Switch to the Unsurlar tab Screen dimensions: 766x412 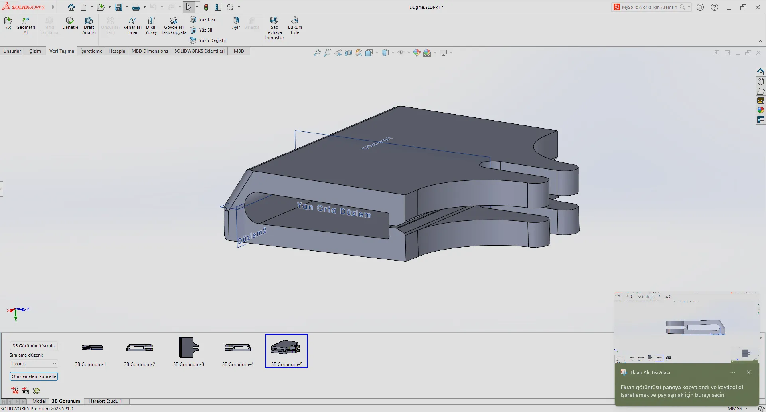coord(12,51)
